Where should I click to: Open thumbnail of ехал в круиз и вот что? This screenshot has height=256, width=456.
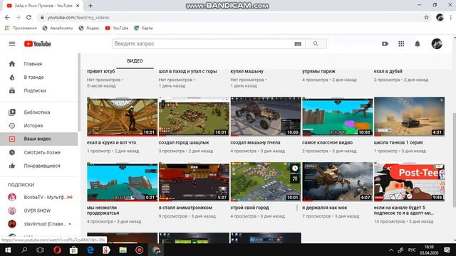point(122,117)
